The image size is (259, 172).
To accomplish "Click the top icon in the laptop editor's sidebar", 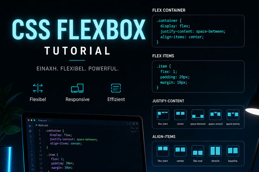I will 30,126.
